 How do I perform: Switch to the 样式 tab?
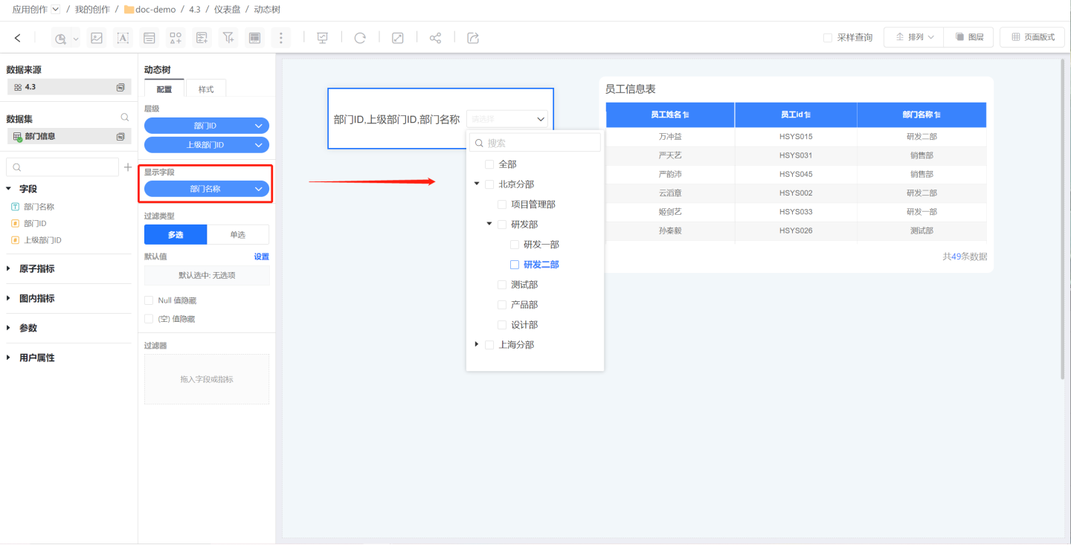pyautogui.click(x=206, y=89)
